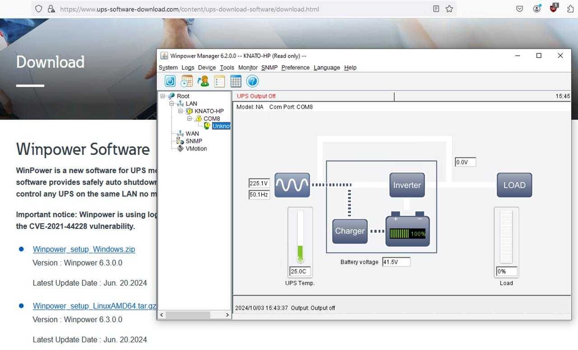Click the 41.5V battery voltage field
The width and height of the screenshot is (578, 350).
[396, 262]
